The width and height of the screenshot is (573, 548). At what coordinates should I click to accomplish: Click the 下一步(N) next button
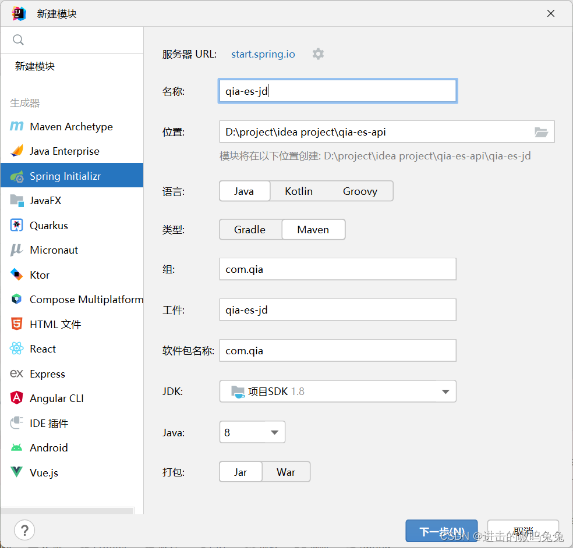click(441, 531)
